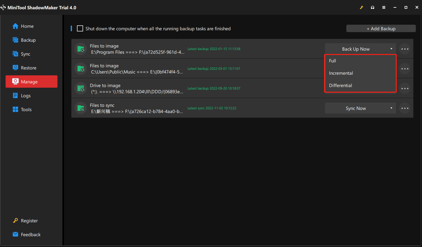The height and width of the screenshot is (247, 422).
Task: Click the headset support icon
Action: tap(373, 7)
